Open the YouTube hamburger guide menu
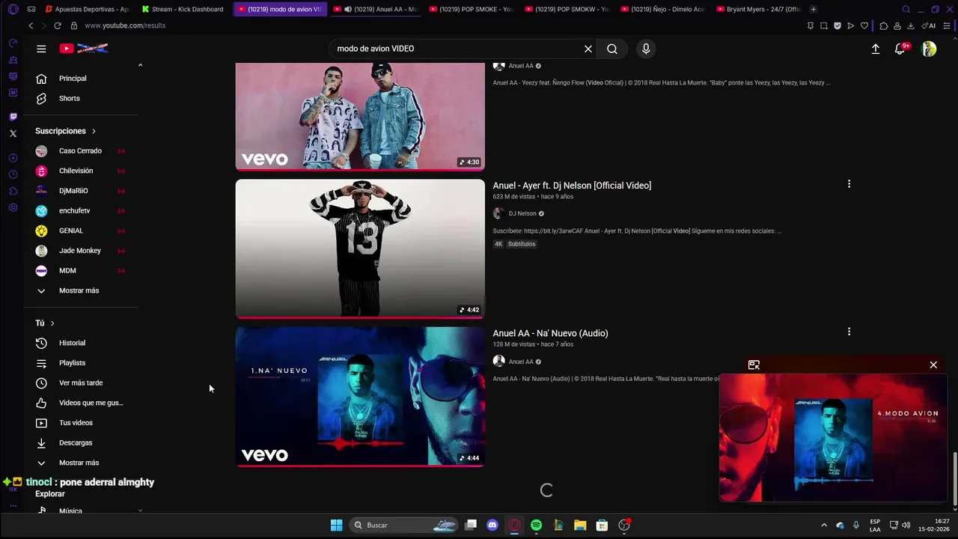958x539 pixels. point(41,49)
